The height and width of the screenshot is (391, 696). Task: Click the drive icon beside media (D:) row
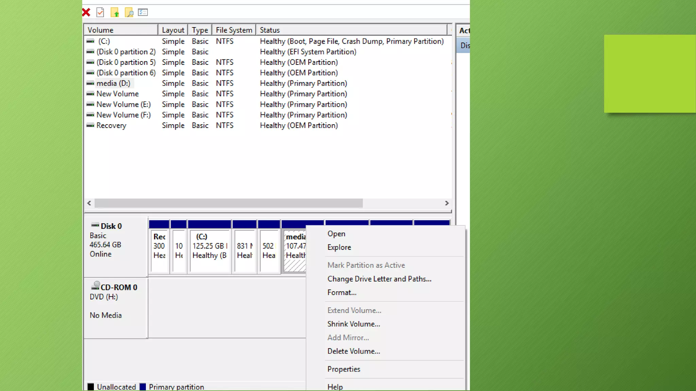90,83
